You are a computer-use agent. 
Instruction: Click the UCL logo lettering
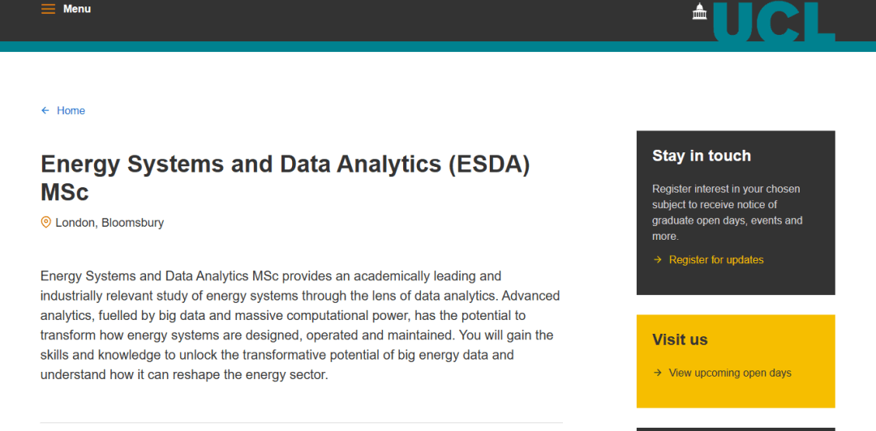point(775,21)
